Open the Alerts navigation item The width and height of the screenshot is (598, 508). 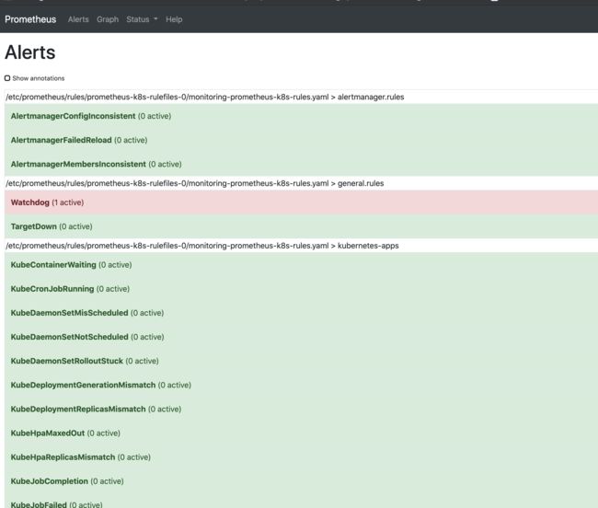pyautogui.click(x=78, y=19)
